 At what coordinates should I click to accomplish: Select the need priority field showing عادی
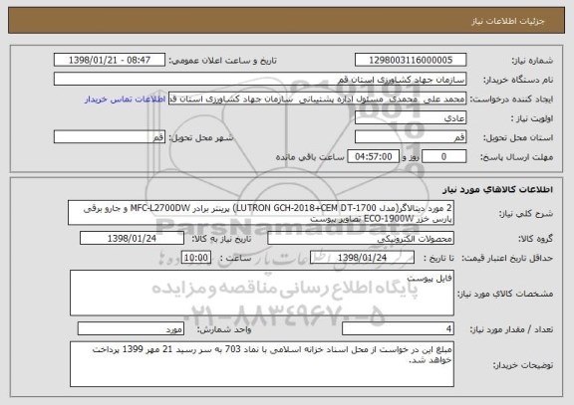pyautogui.click(x=411, y=118)
